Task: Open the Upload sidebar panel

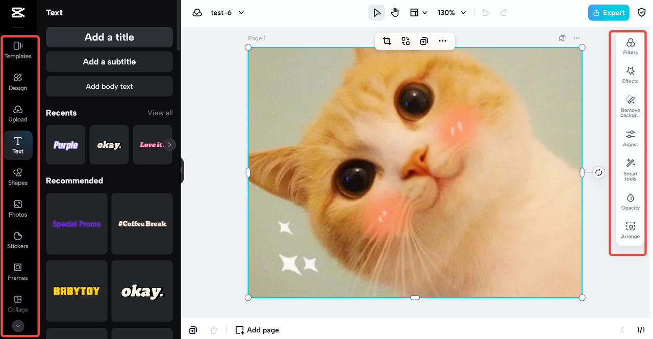Action: (18, 114)
